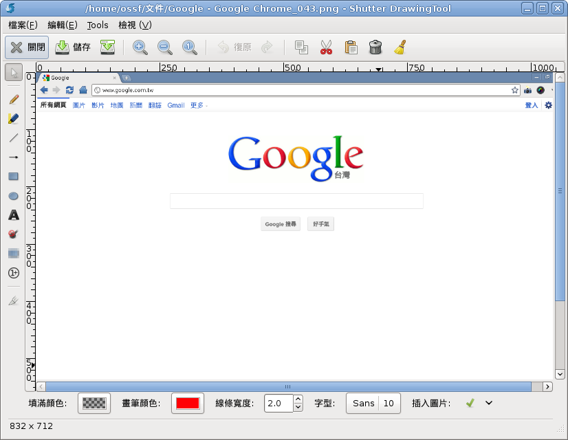Image resolution: width=568 pixels, height=440 pixels.
Task: Click the Redo arrow icon
Action: (267, 47)
